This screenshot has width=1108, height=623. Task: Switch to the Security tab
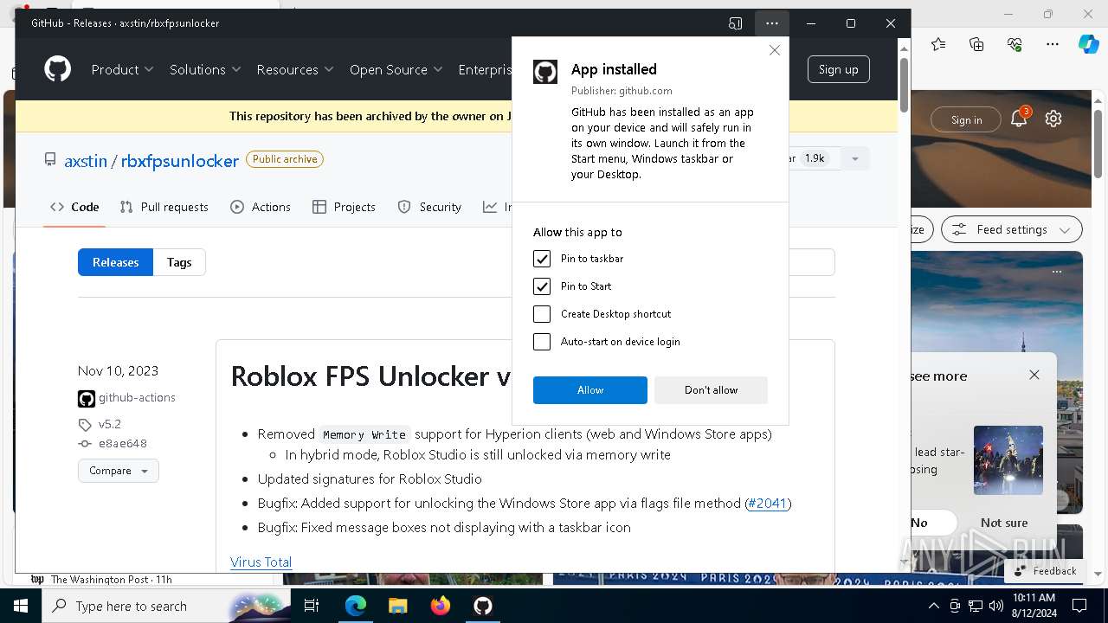point(429,207)
